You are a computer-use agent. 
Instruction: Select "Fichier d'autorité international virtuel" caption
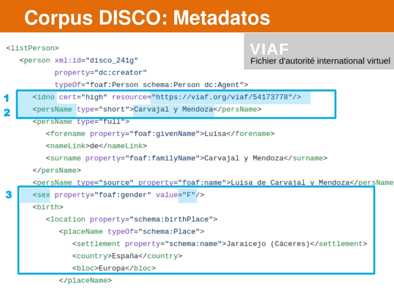point(320,61)
